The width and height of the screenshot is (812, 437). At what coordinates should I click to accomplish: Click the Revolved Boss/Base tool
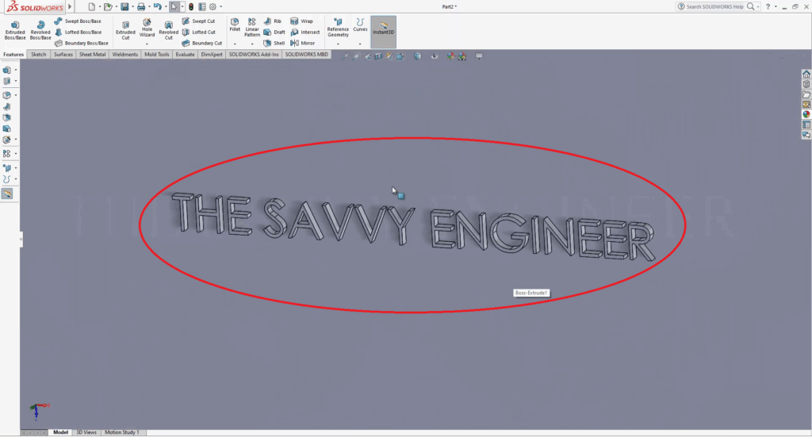click(x=40, y=29)
